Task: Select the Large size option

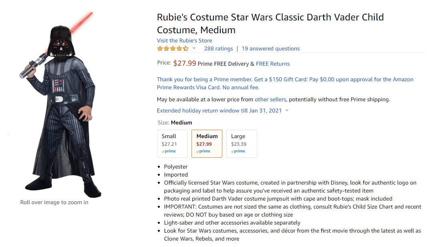Action: coord(242,144)
